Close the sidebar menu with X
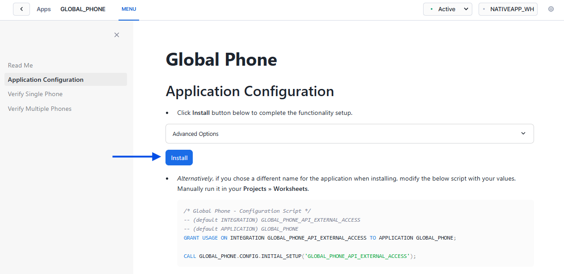The image size is (564, 274). pyautogui.click(x=117, y=35)
